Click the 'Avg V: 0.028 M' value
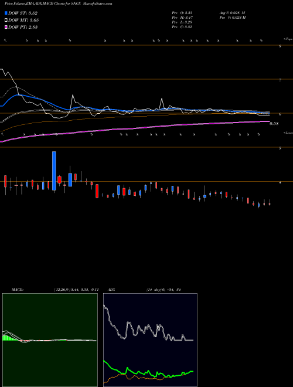The image size is (293, 387). pos(232,12)
